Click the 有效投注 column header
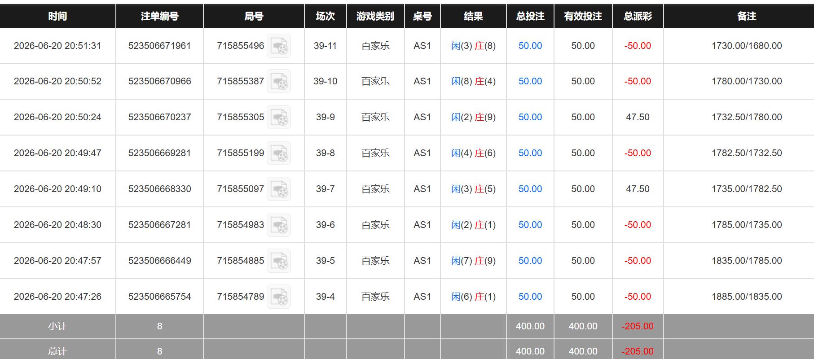 click(583, 16)
